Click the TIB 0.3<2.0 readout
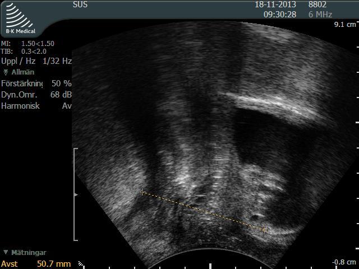 coord(24,51)
